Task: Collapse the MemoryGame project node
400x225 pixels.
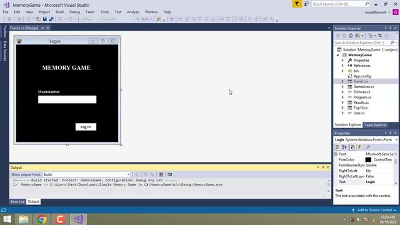Action: 338,55
